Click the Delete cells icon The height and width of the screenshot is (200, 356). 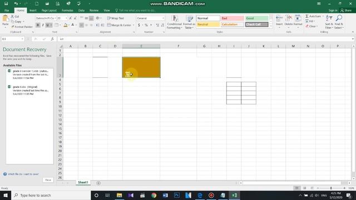289,18
